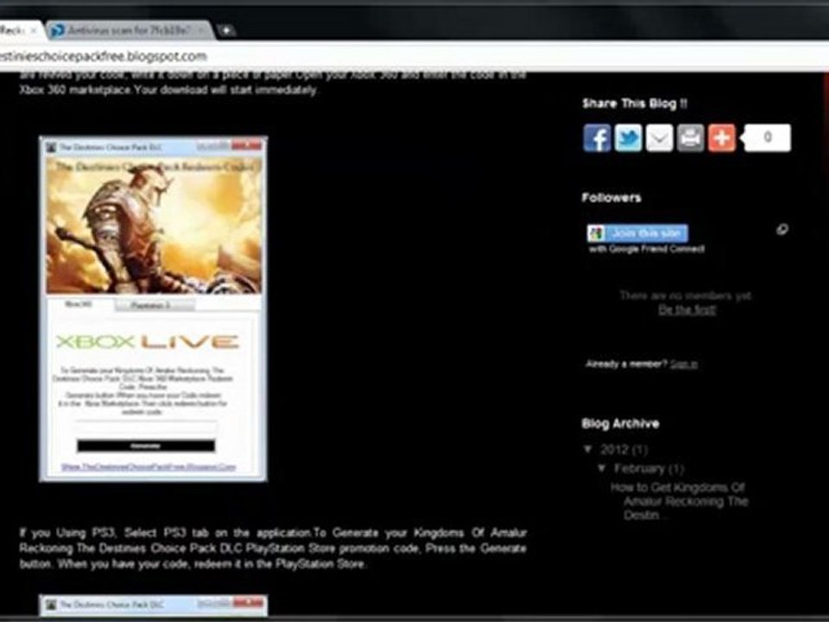This screenshot has height=622, width=829.
Task: Click the Xbox 360 tab in generator screenshot
Action: [x=79, y=304]
